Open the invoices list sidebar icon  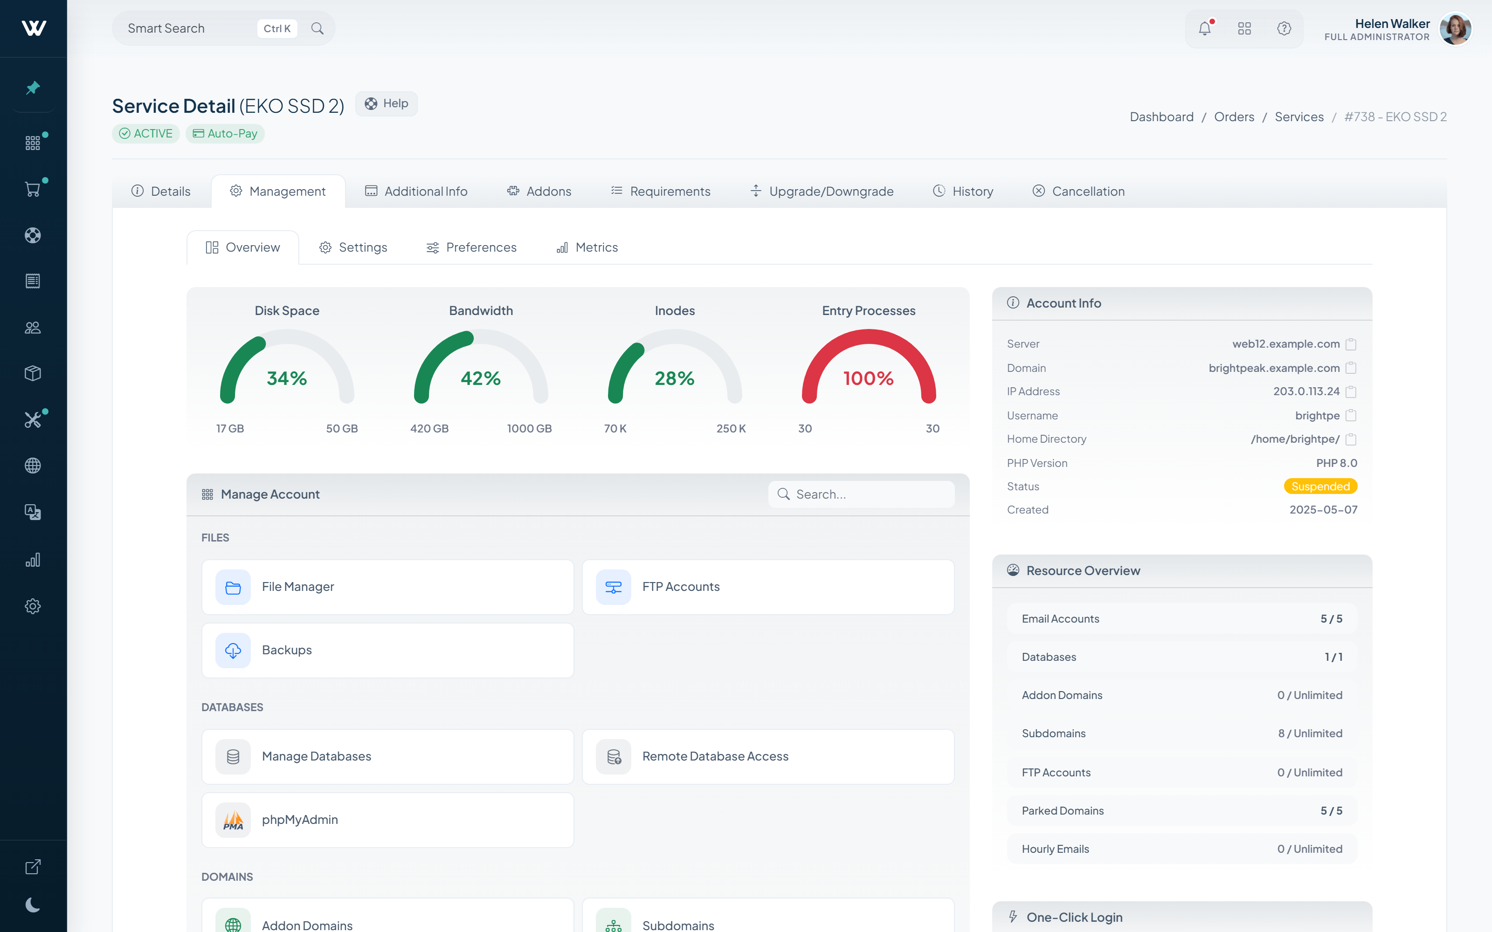[x=33, y=281]
